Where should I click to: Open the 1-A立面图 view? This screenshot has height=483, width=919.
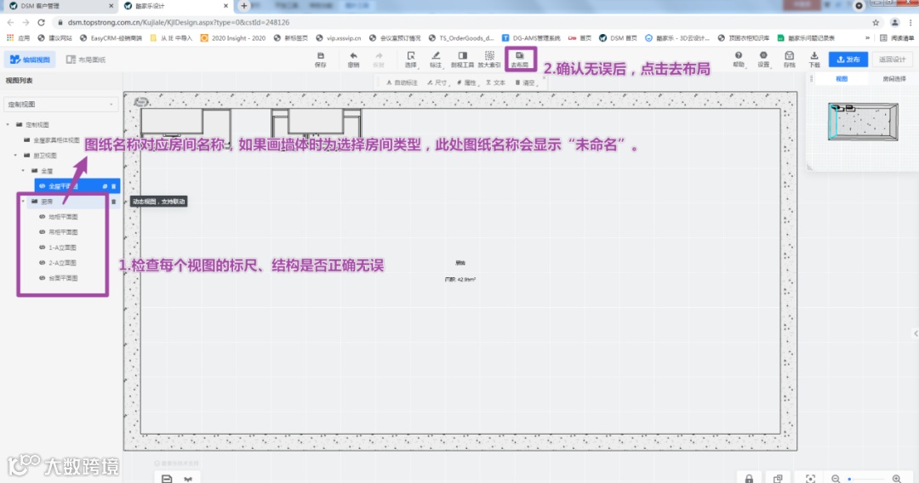[62, 247]
